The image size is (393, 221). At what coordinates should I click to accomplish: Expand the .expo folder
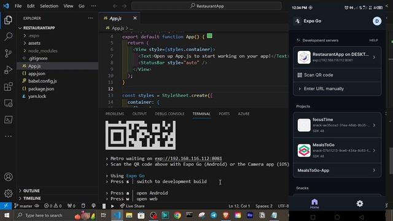point(58,36)
